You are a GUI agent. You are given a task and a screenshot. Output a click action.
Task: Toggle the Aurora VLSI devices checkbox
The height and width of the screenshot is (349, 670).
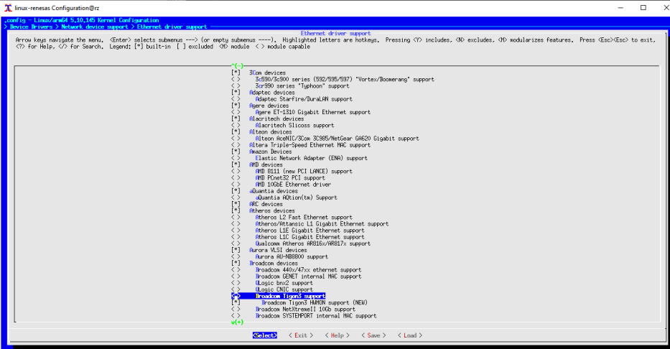(236, 250)
